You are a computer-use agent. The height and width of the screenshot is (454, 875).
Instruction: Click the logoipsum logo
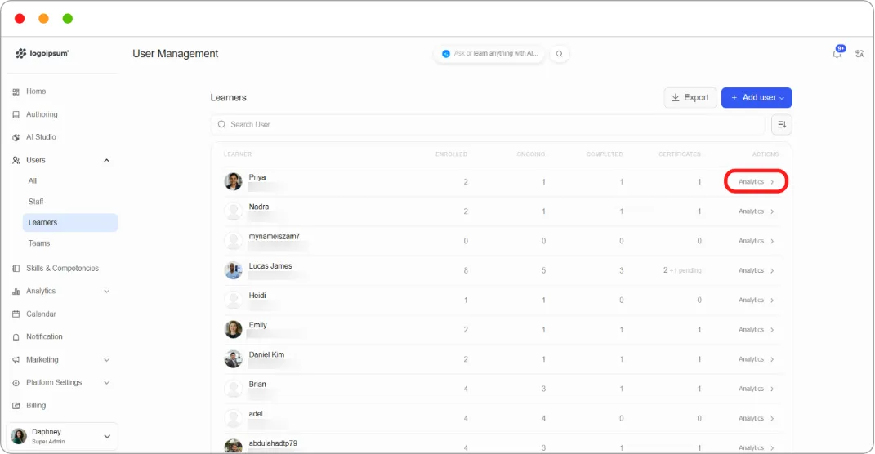42,54
